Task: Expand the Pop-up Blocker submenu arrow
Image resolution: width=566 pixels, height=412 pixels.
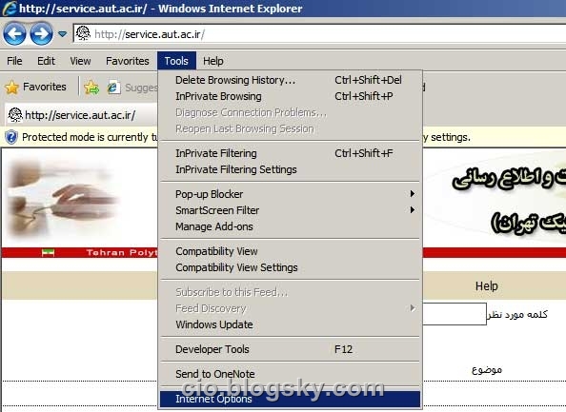Action: tap(413, 194)
